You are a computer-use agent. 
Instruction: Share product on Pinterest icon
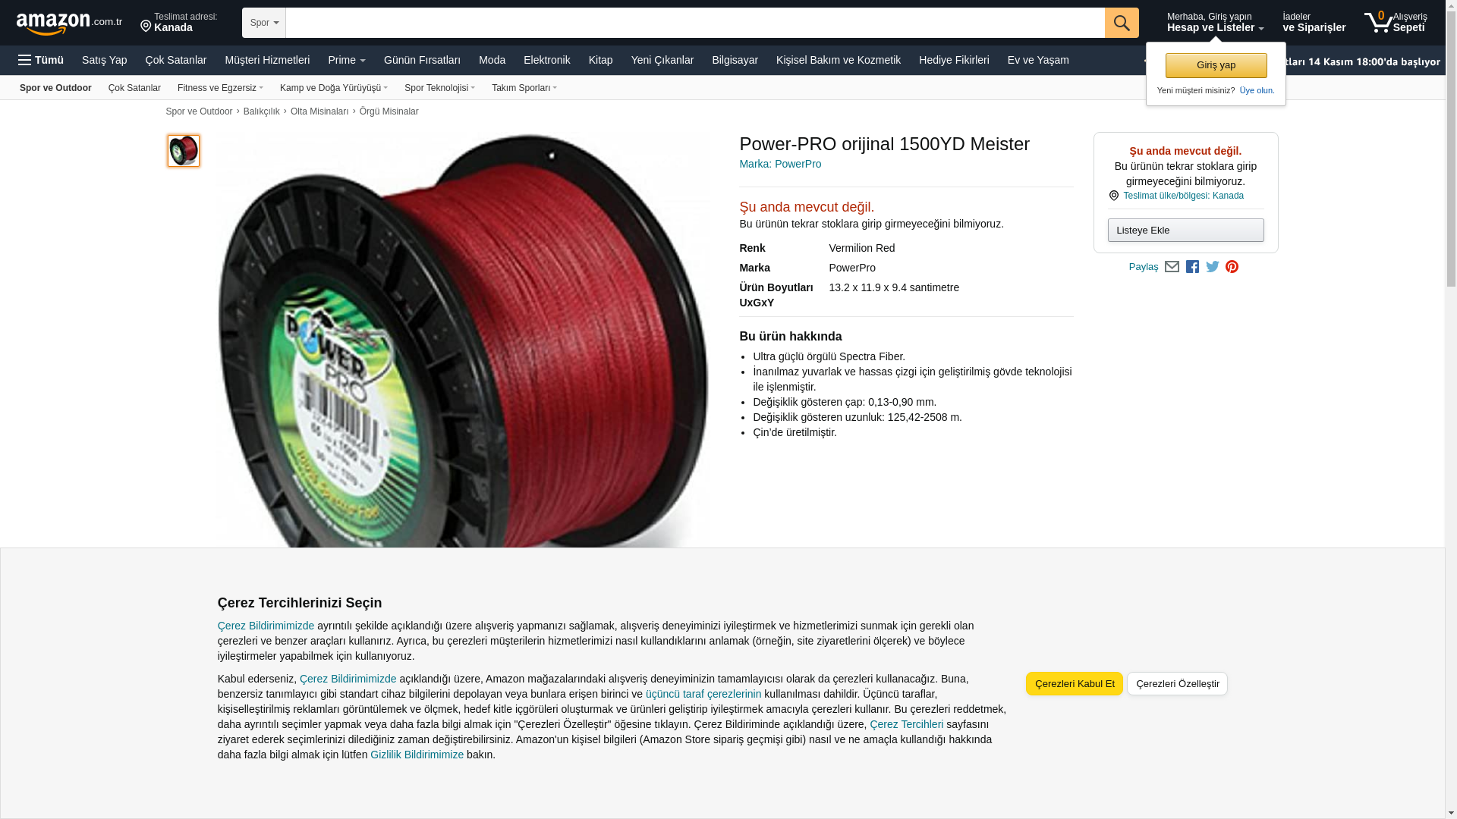click(1232, 267)
